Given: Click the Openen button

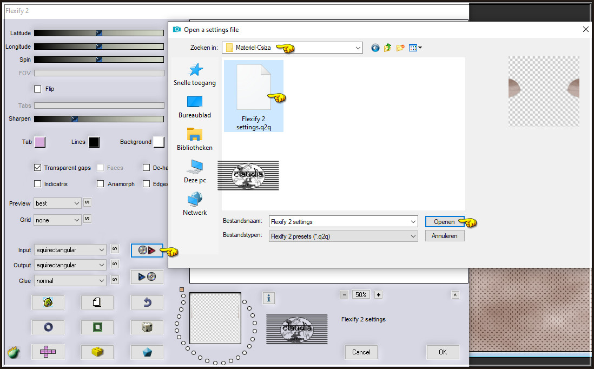Looking at the screenshot, I should pos(444,222).
